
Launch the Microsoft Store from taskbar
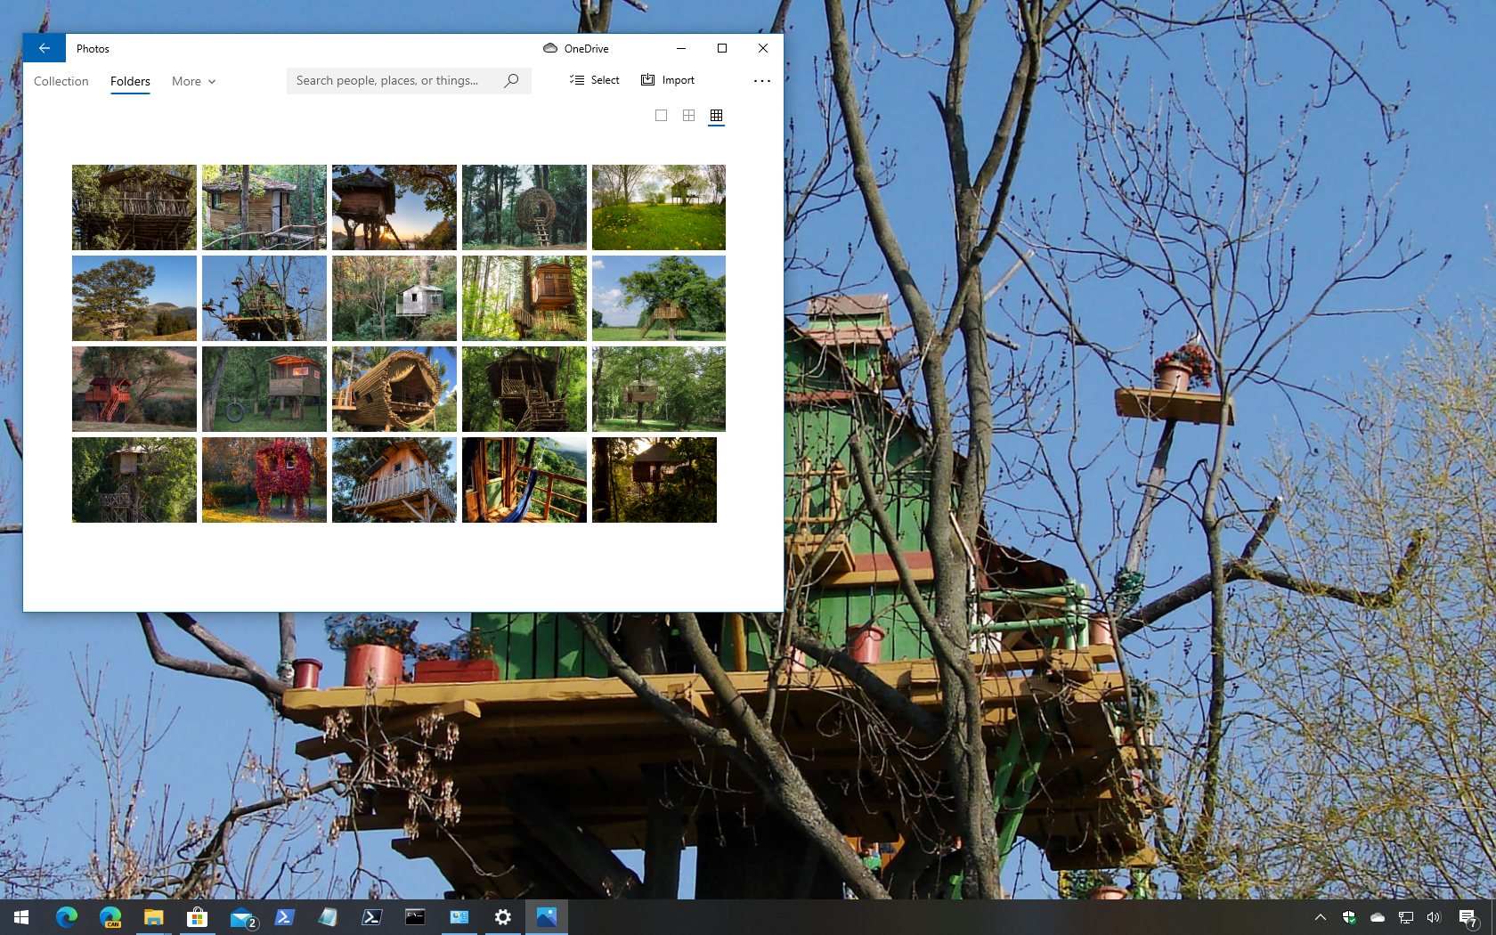pyautogui.click(x=197, y=917)
